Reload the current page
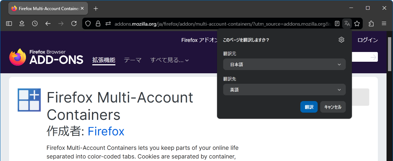Viewport: 393px width, 161px height. pos(74,23)
